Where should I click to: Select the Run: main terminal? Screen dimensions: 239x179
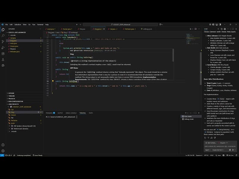pos(191,116)
